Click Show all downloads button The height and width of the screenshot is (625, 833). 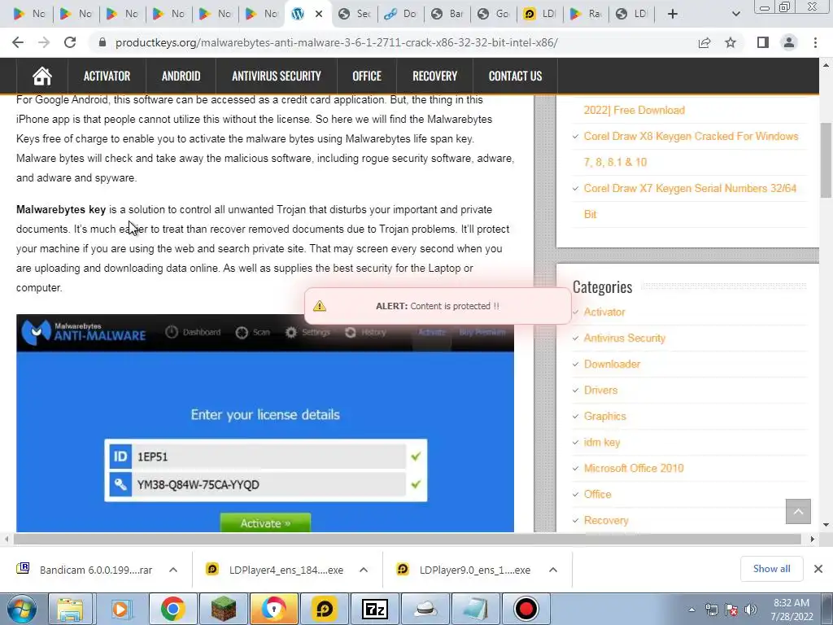771,569
